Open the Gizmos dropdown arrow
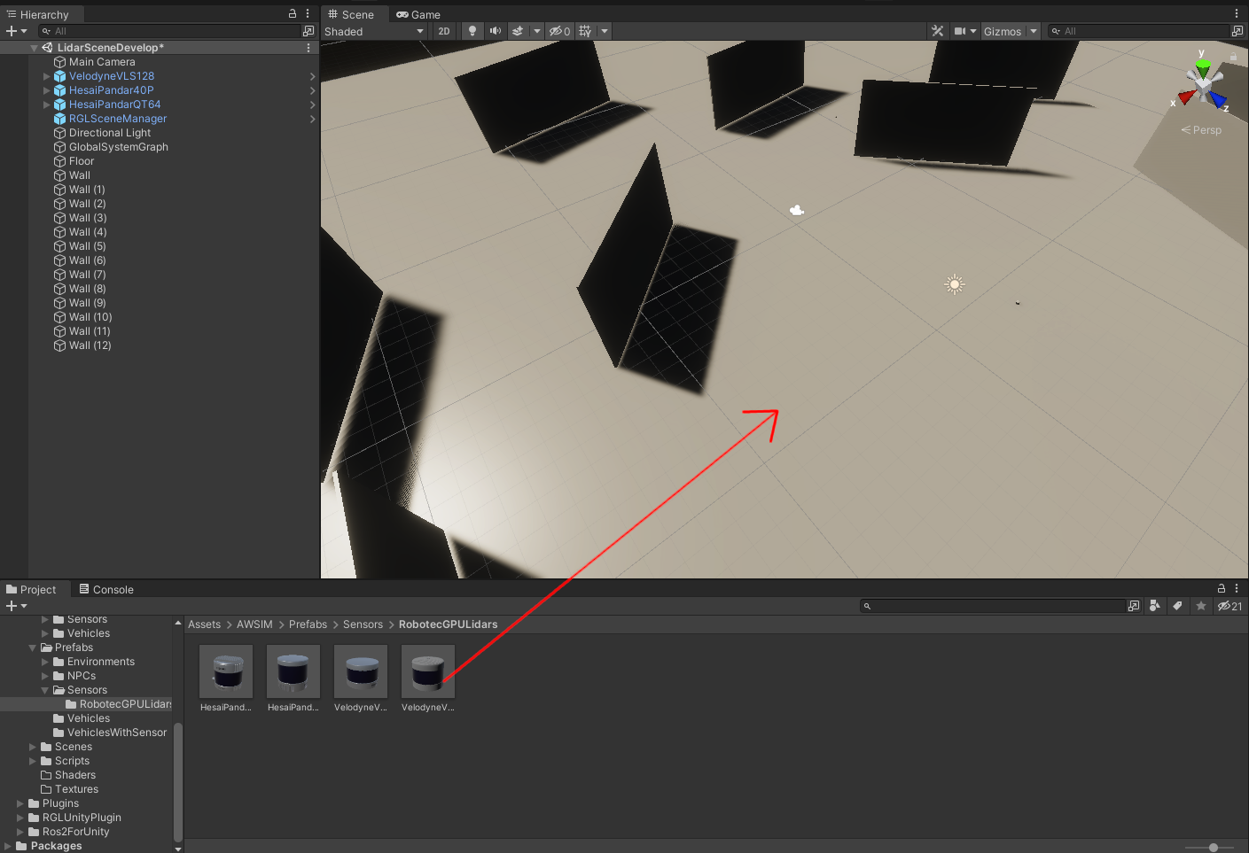Viewport: 1249px width, 853px height. pos(1034,31)
